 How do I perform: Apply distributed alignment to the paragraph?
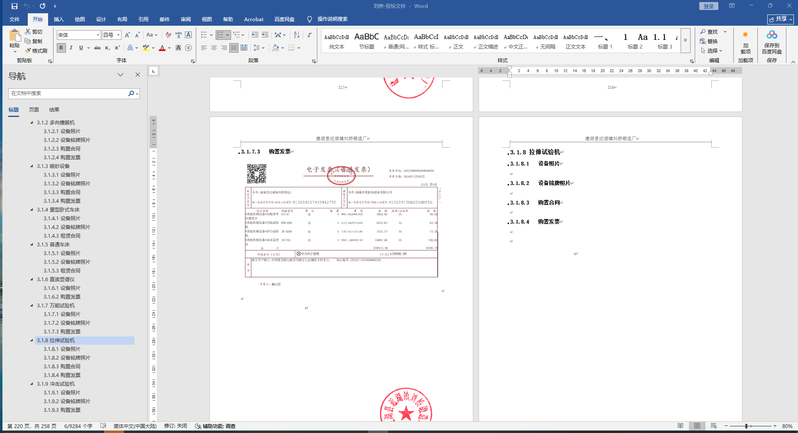tap(244, 48)
